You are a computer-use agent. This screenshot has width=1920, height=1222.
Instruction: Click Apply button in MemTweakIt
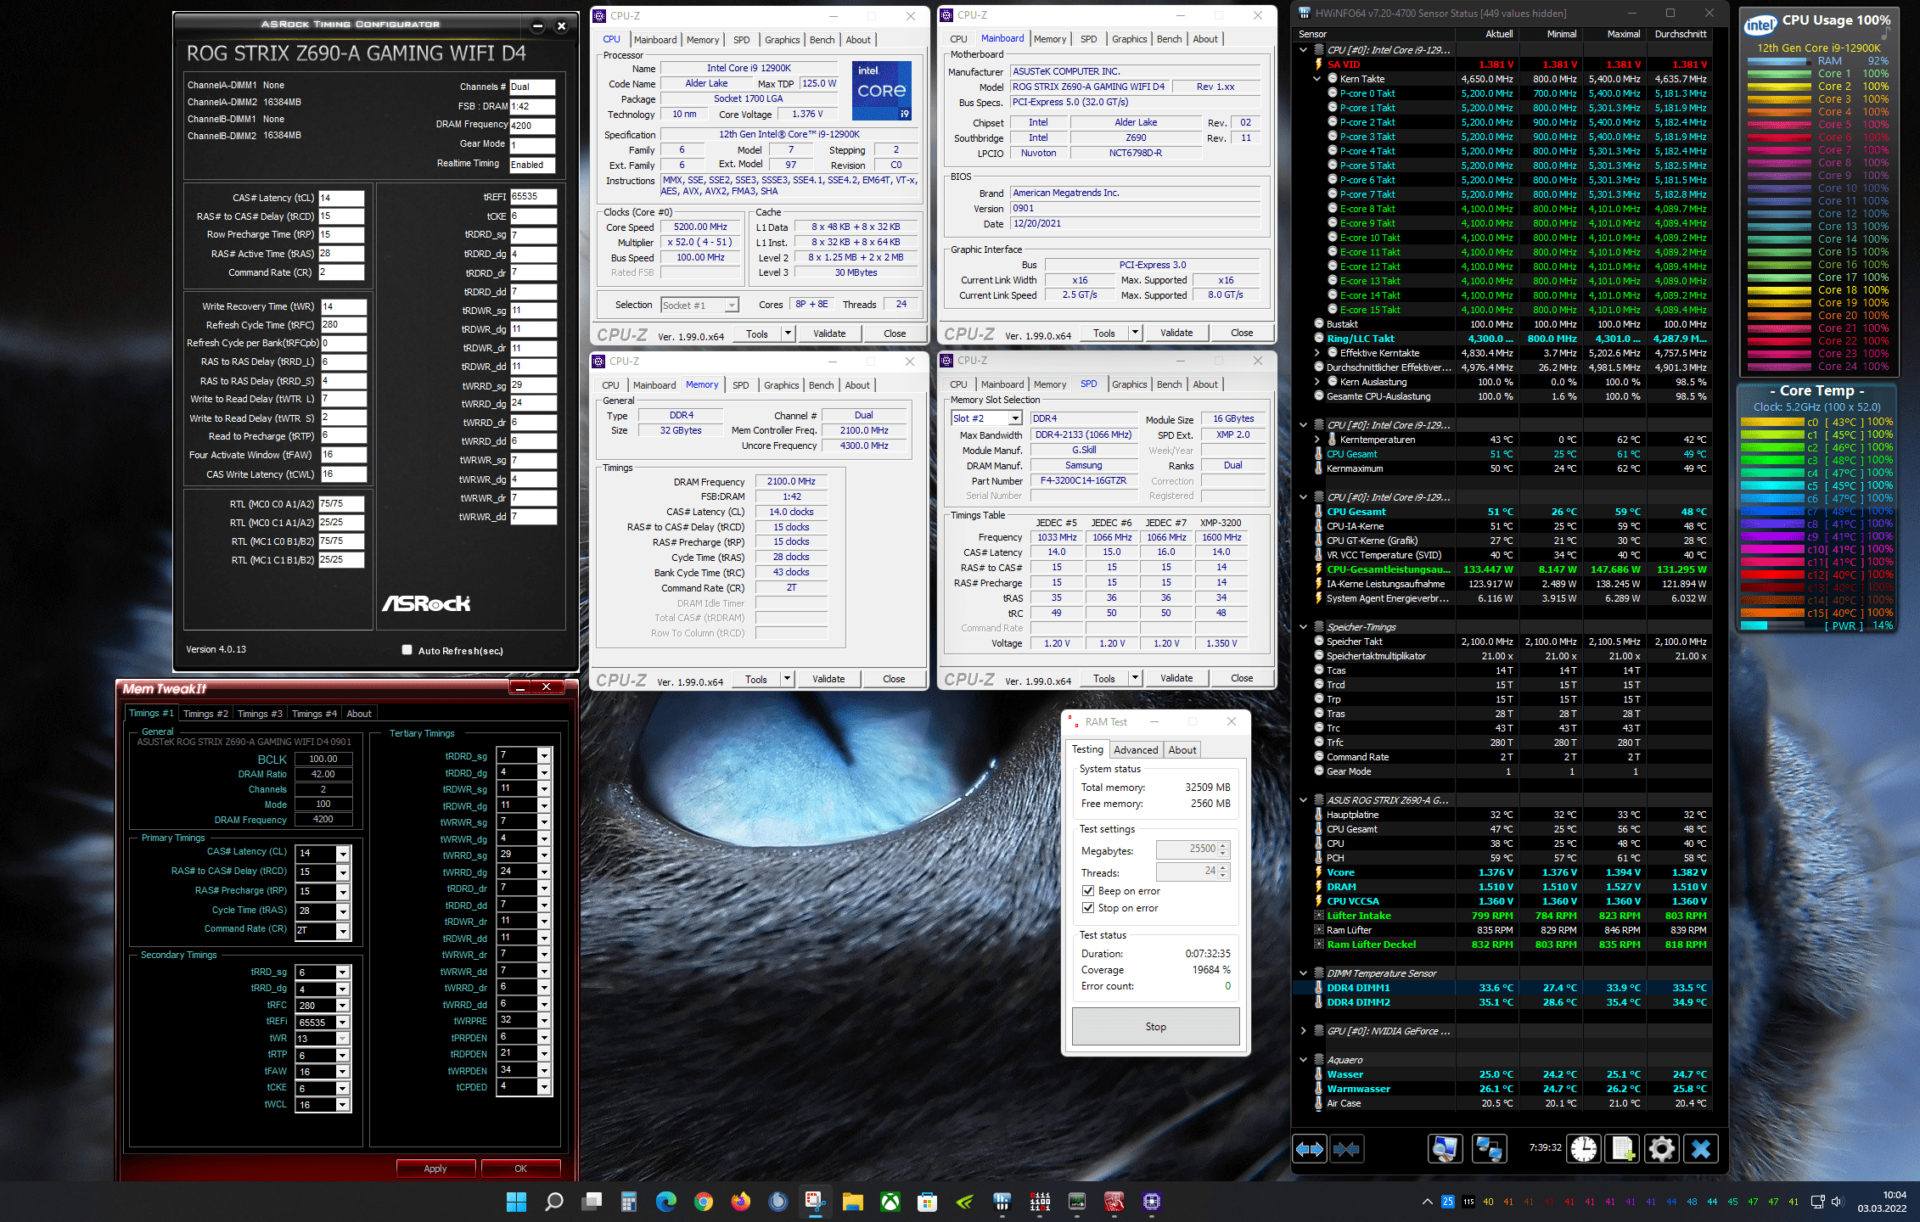click(435, 1169)
